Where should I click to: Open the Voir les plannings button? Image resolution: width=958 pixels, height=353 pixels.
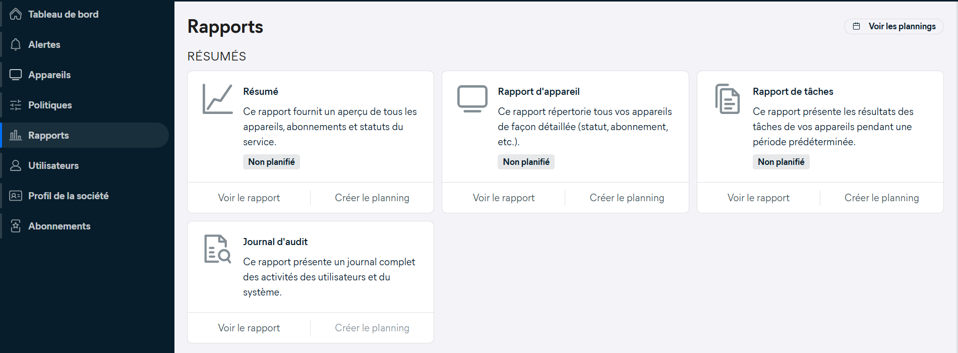tap(893, 26)
